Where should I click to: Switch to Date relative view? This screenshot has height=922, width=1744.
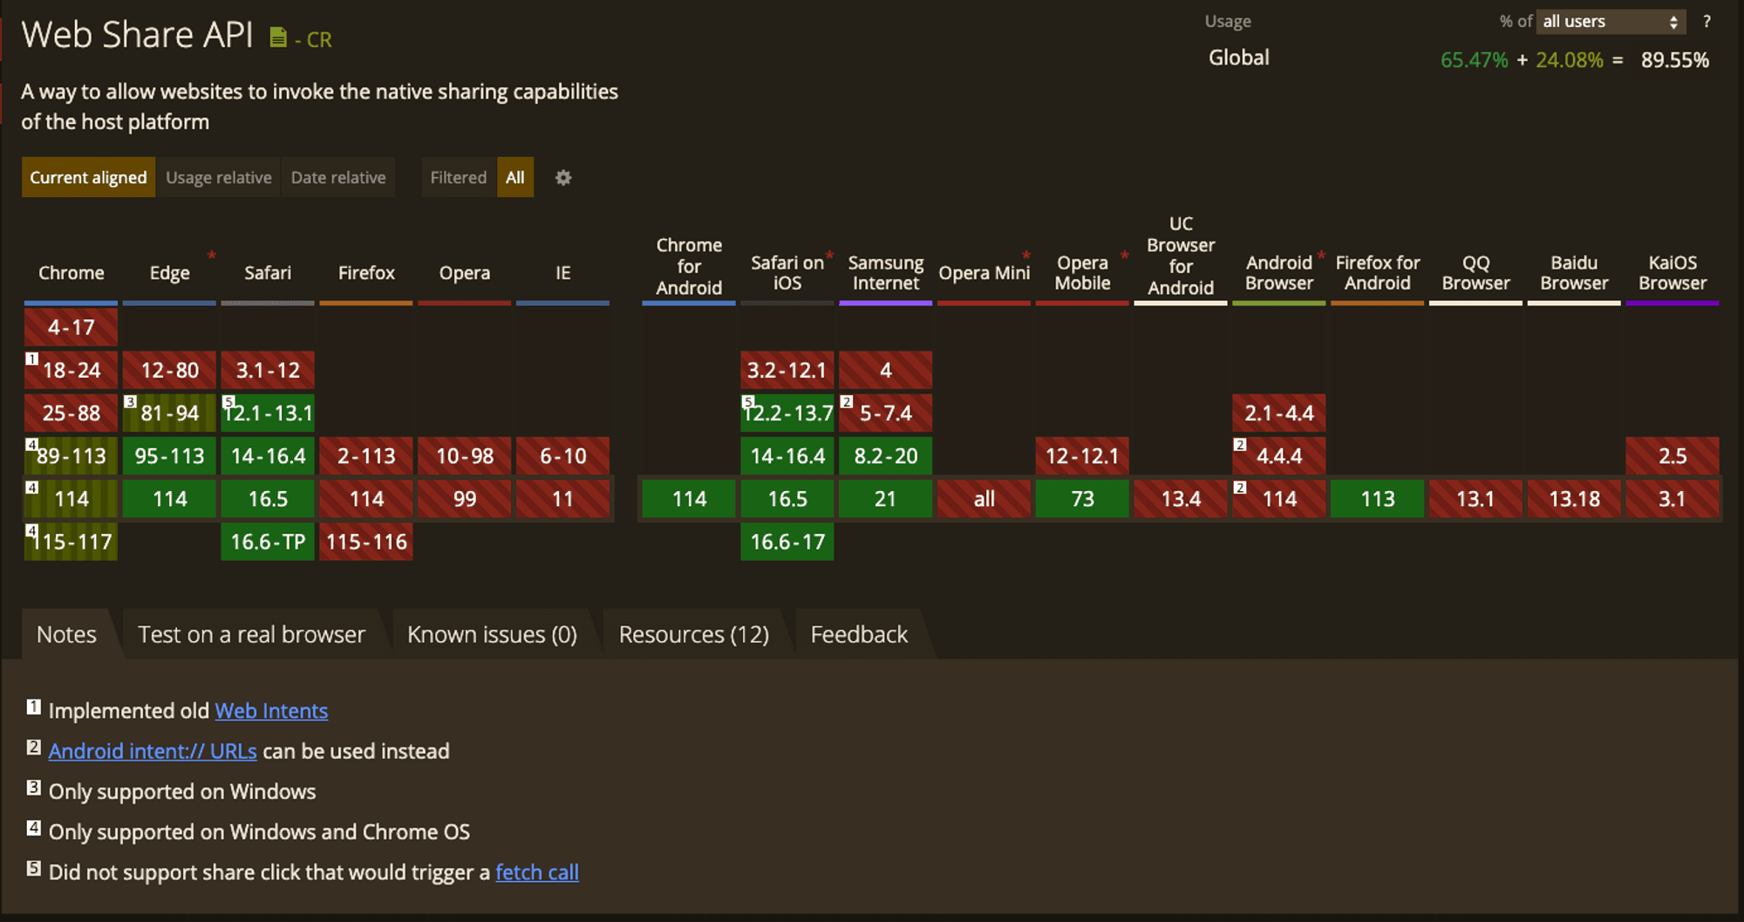pos(338,177)
